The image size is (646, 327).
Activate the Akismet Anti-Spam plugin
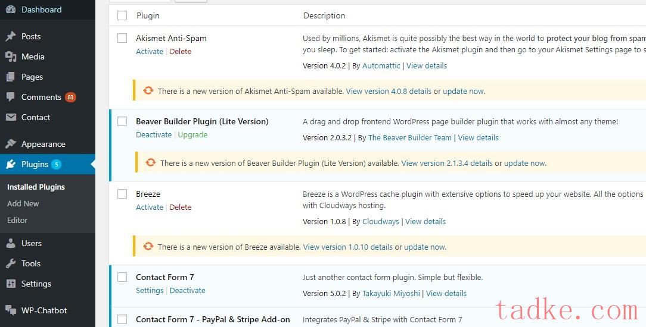pos(149,52)
